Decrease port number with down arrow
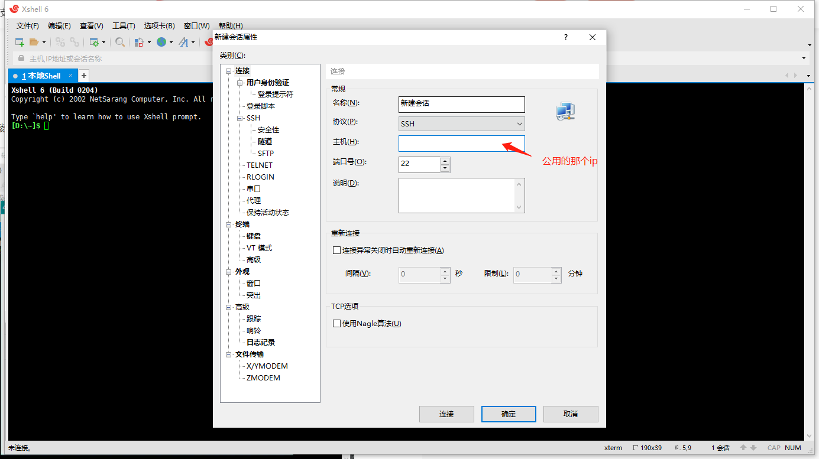819x459 pixels. pos(445,168)
